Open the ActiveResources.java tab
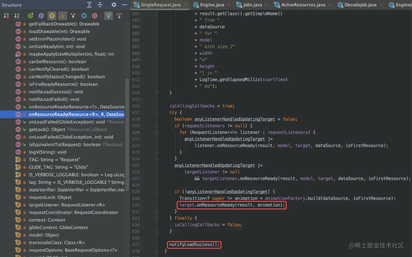Image resolution: width=412 pixels, height=257 pixels. (x=303, y=5)
